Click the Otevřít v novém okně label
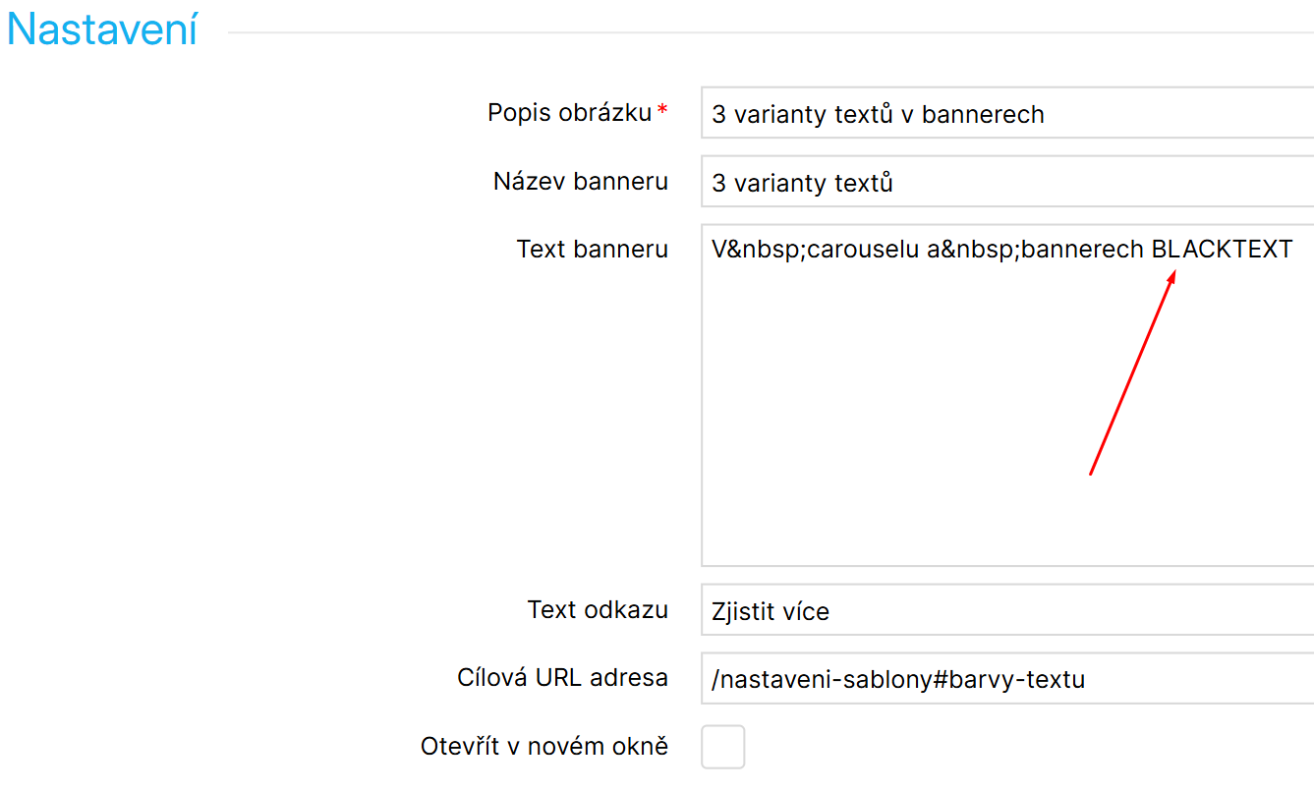The image size is (1314, 792). (543, 747)
